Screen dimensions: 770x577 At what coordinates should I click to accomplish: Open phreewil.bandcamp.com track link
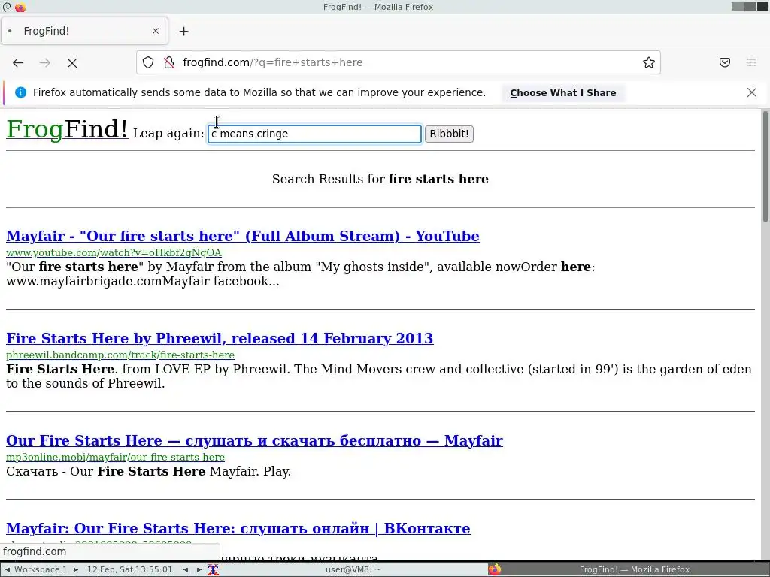point(120,355)
